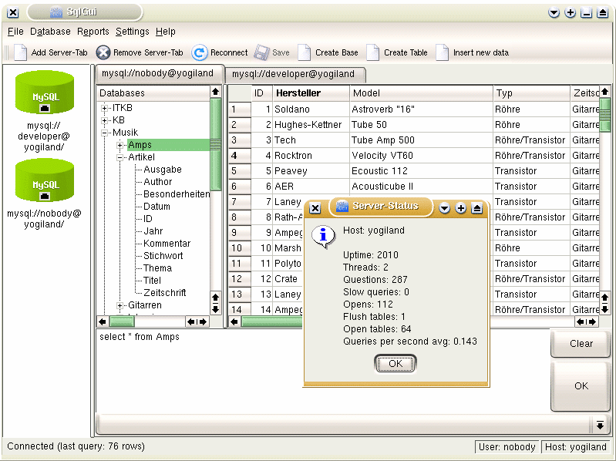Viewport: 616px width, 461px height.
Task: Open the Settings menu
Action: click(133, 32)
